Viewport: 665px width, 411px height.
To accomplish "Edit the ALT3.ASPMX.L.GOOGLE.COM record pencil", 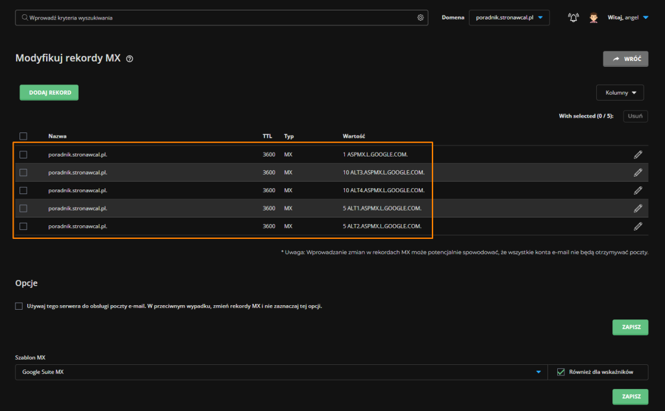I will [638, 173].
